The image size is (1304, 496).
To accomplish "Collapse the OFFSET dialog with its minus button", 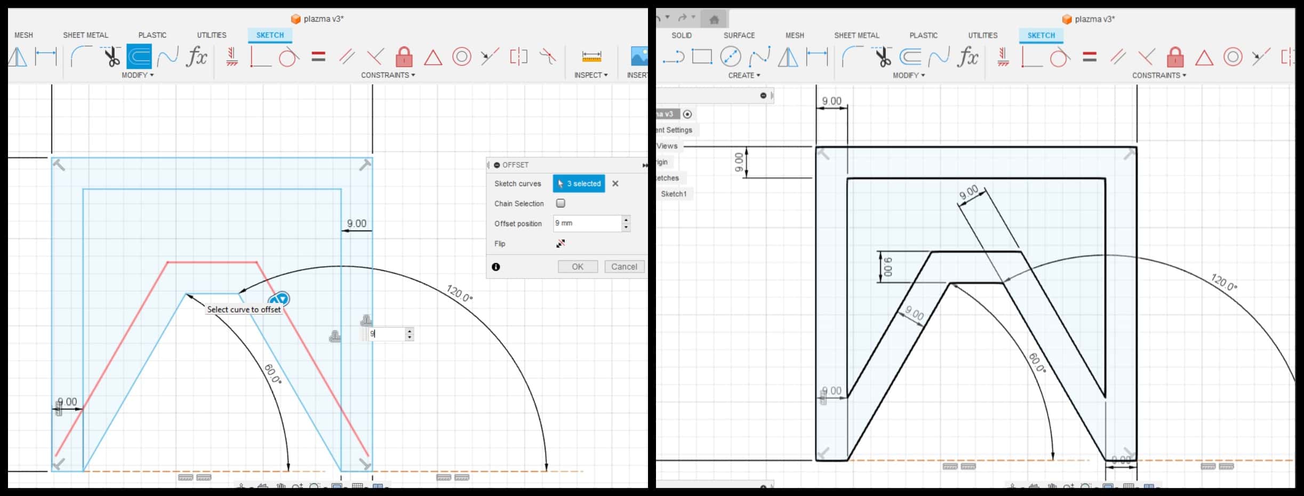I will click(497, 165).
